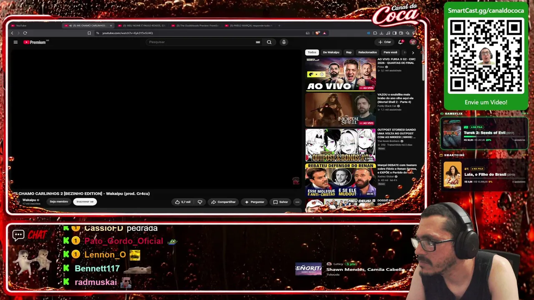Reload the page in the browser
The height and width of the screenshot is (300, 534).
(25, 33)
